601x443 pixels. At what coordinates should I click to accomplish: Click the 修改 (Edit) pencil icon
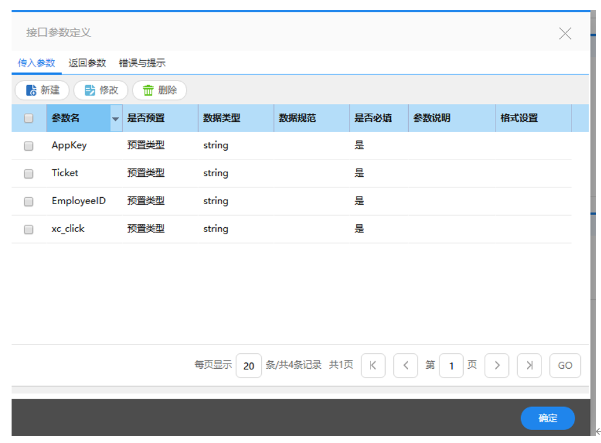click(90, 90)
